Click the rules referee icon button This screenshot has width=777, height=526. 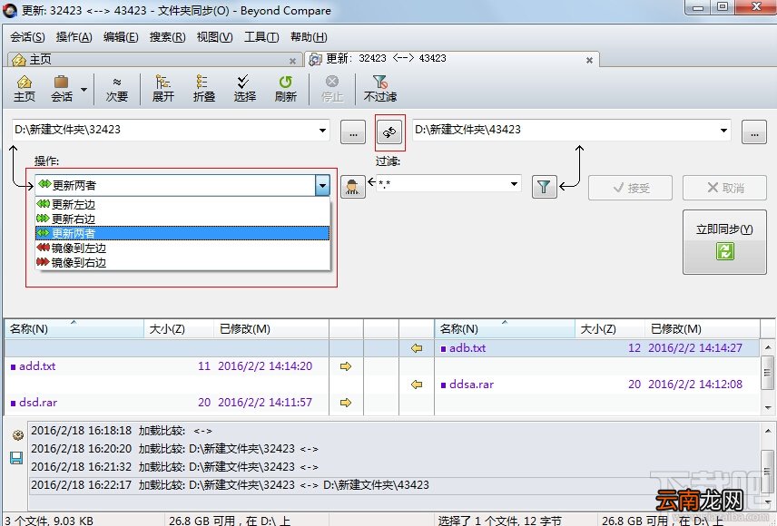coord(353,187)
